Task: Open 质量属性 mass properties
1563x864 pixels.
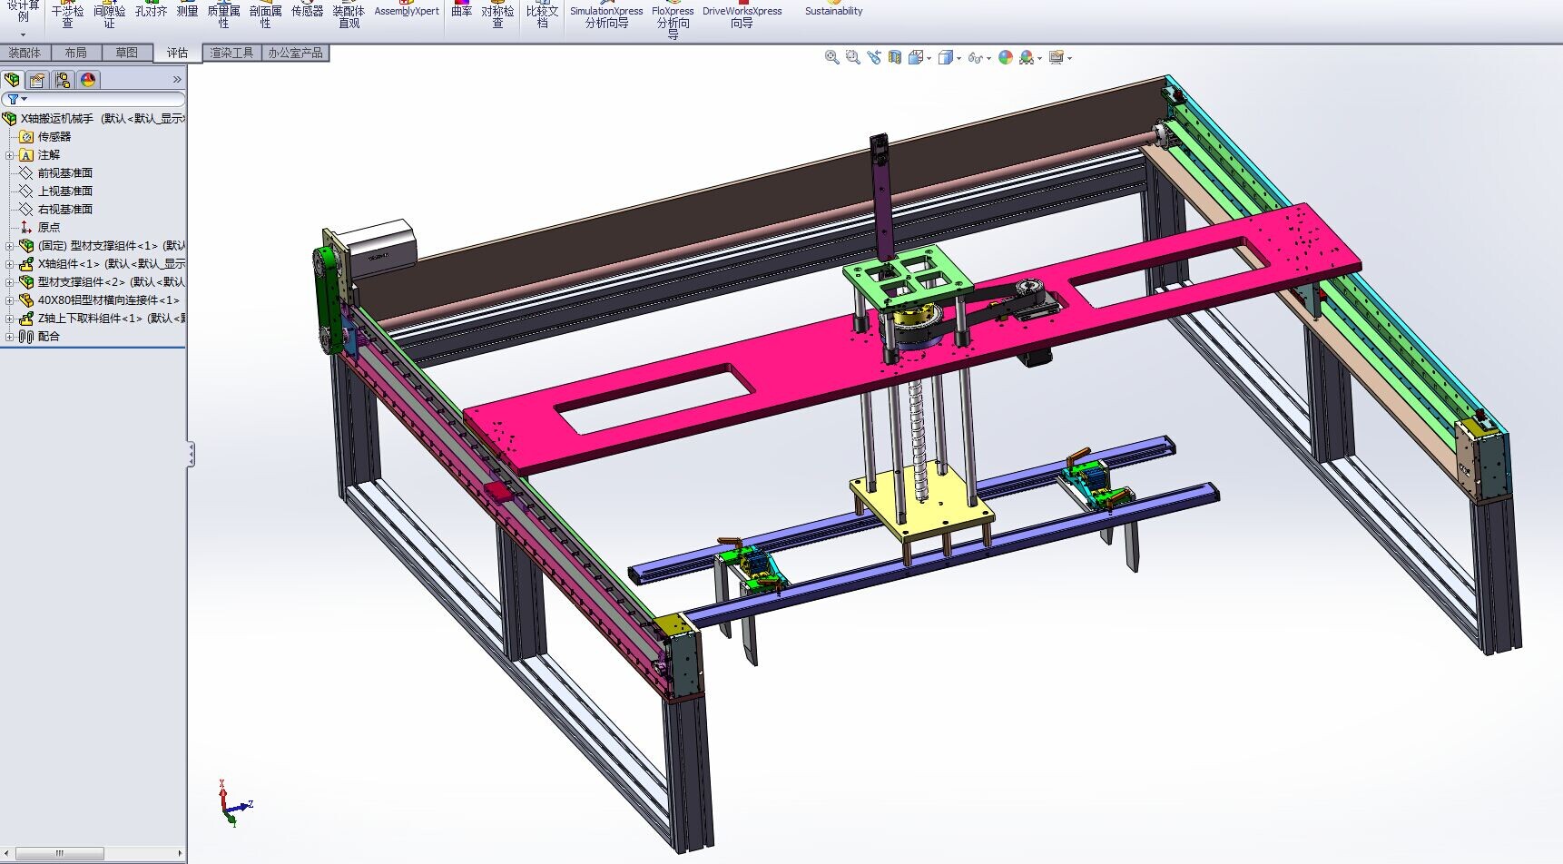Action: [224, 15]
